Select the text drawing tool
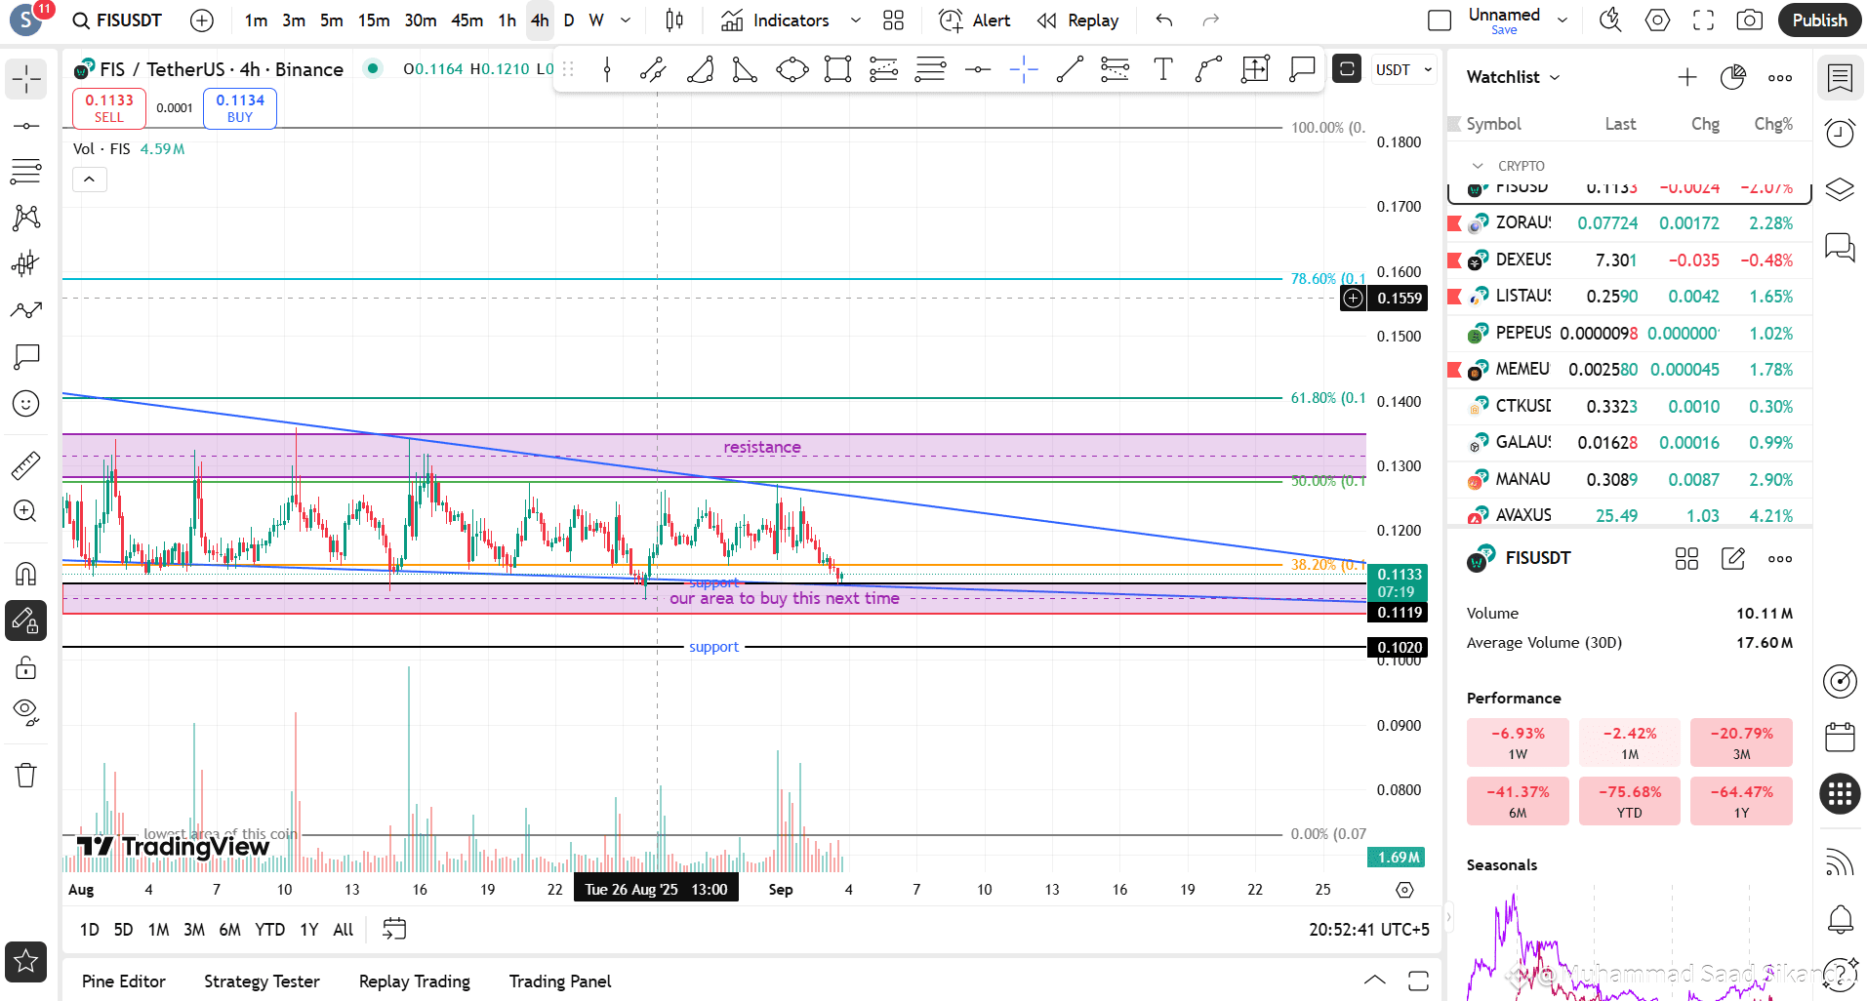Image resolution: width=1867 pixels, height=1001 pixels. pos(1162,69)
